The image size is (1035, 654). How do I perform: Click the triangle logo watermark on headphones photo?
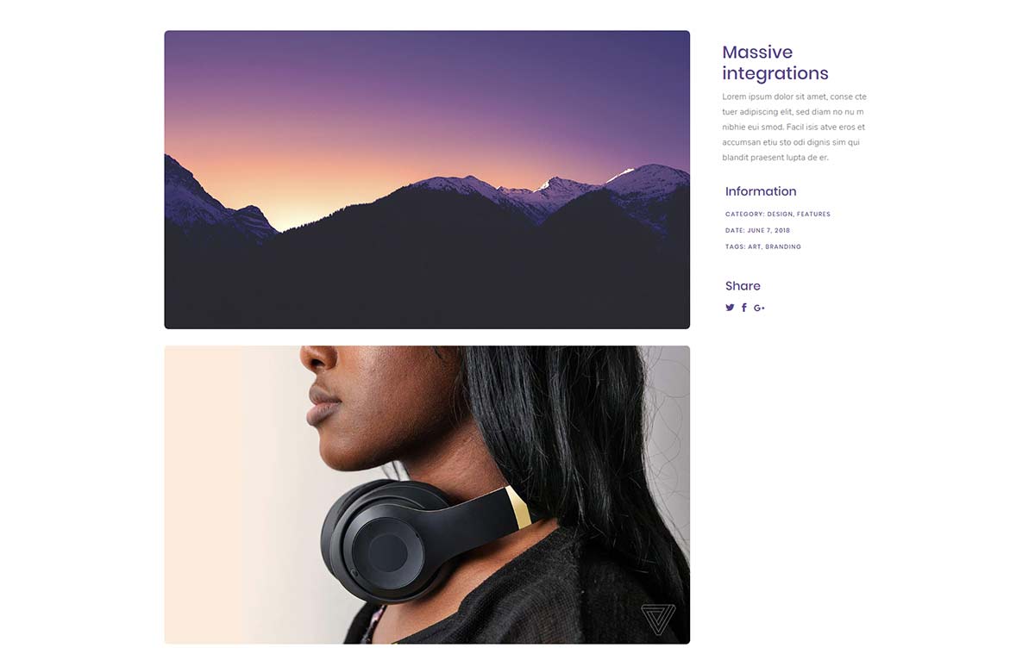pos(658,620)
